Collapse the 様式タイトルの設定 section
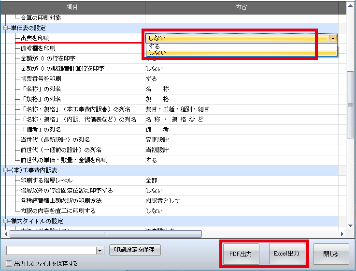Image resolution: width=356 pixels, height=271 pixels. coord(5,221)
